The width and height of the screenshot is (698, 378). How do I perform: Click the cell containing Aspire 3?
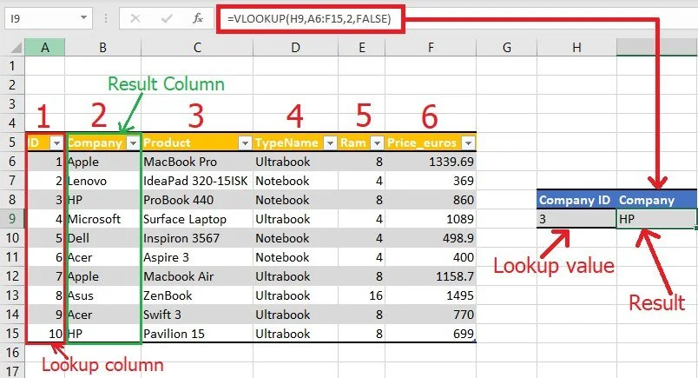(x=197, y=257)
